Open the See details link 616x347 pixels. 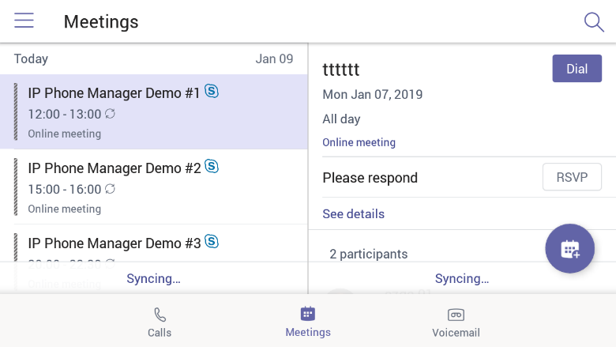[x=354, y=213]
